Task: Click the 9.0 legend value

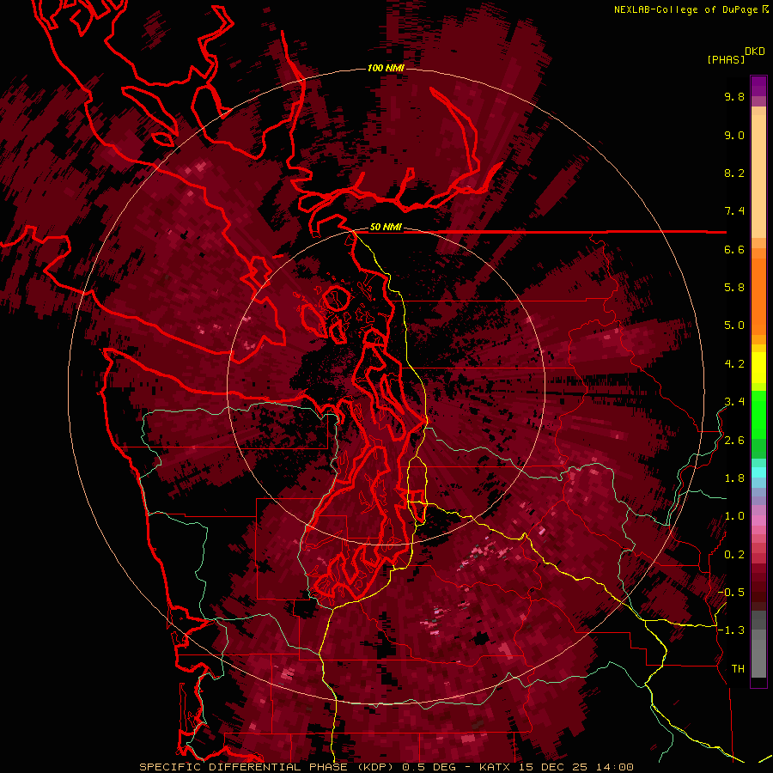Action: pyautogui.click(x=734, y=135)
